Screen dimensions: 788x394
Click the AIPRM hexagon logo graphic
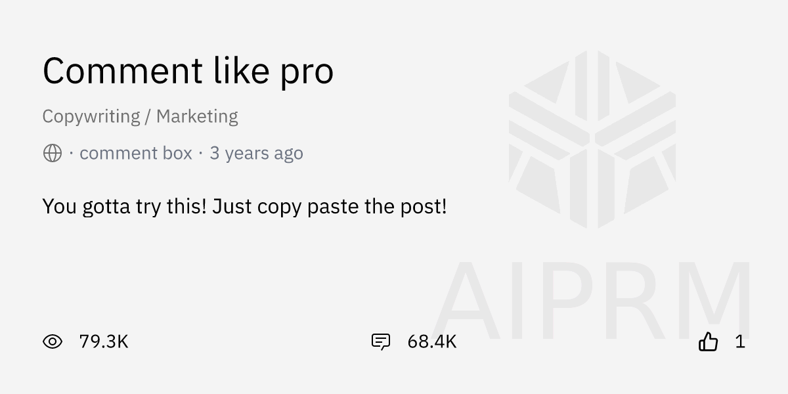[x=592, y=139]
